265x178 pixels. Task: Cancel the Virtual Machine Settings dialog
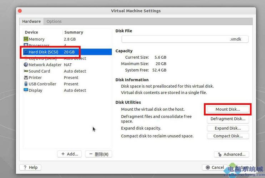[215, 167]
